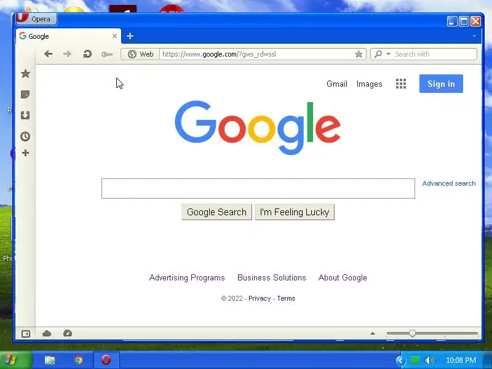Select Opera taskbar button
This screenshot has width=492, height=369.
tap(106, 360)
